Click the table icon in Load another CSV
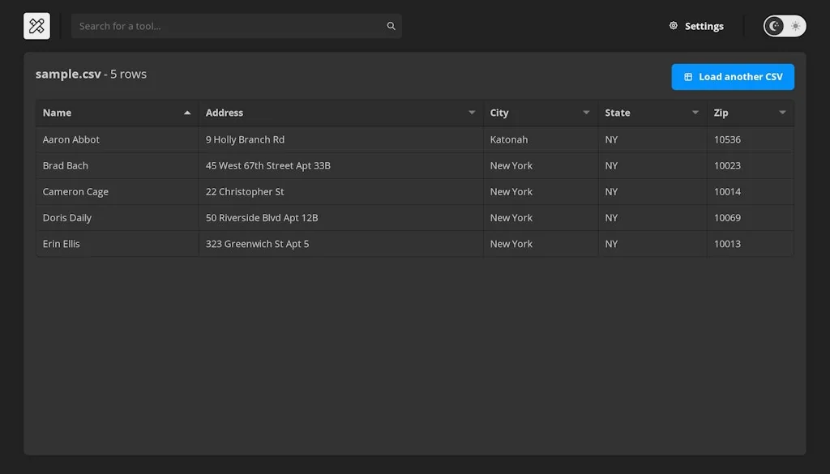 [688, 77]
